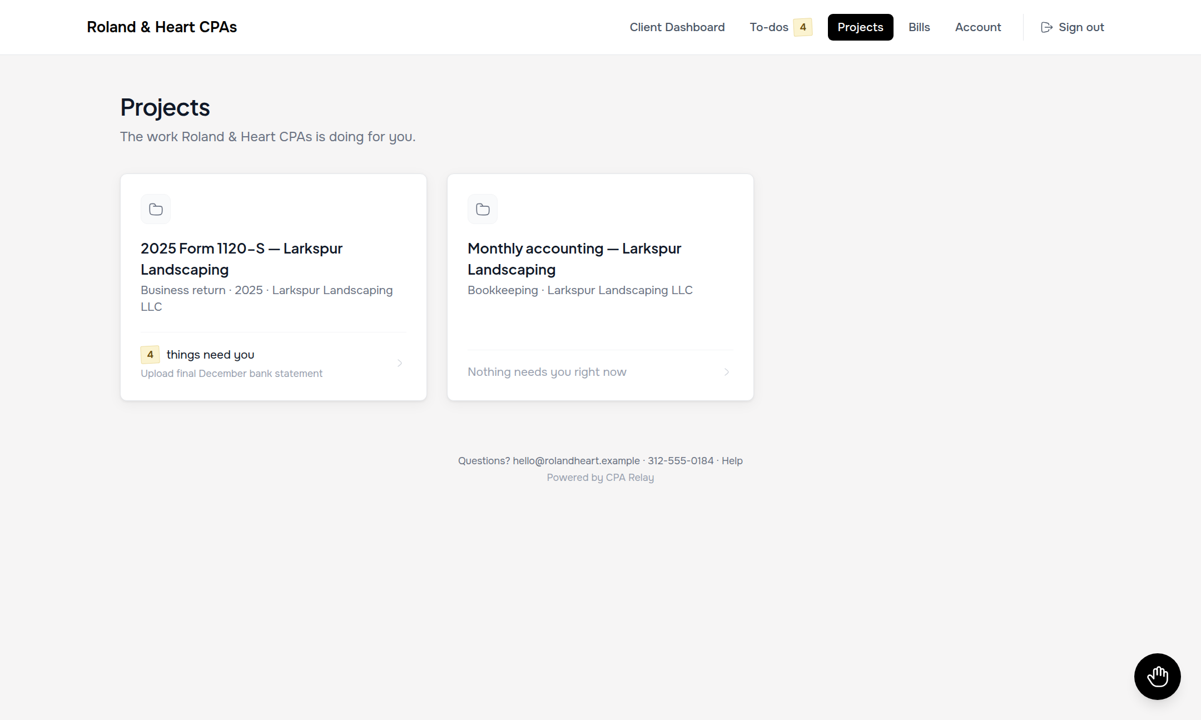Click the sign out arrow icon

(1046, 27)
